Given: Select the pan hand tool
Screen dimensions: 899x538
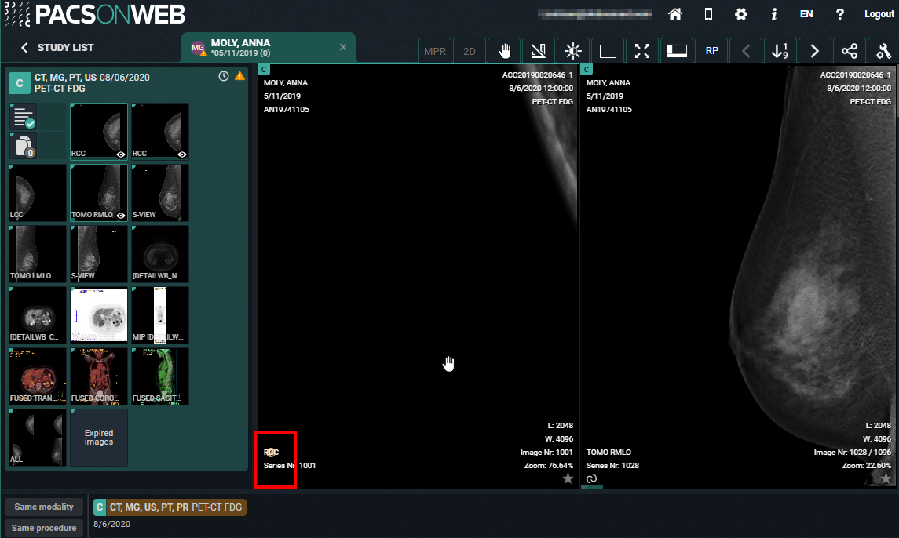Looking at the screenshot, I should tap(504, 51).
